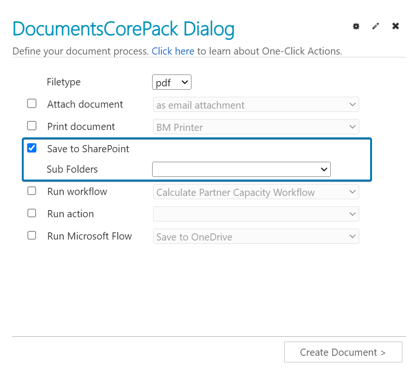This screenshot has width=418, height=379.
Task: Enable Run Microsoft Flow checkbox
Action: (32, 235)
